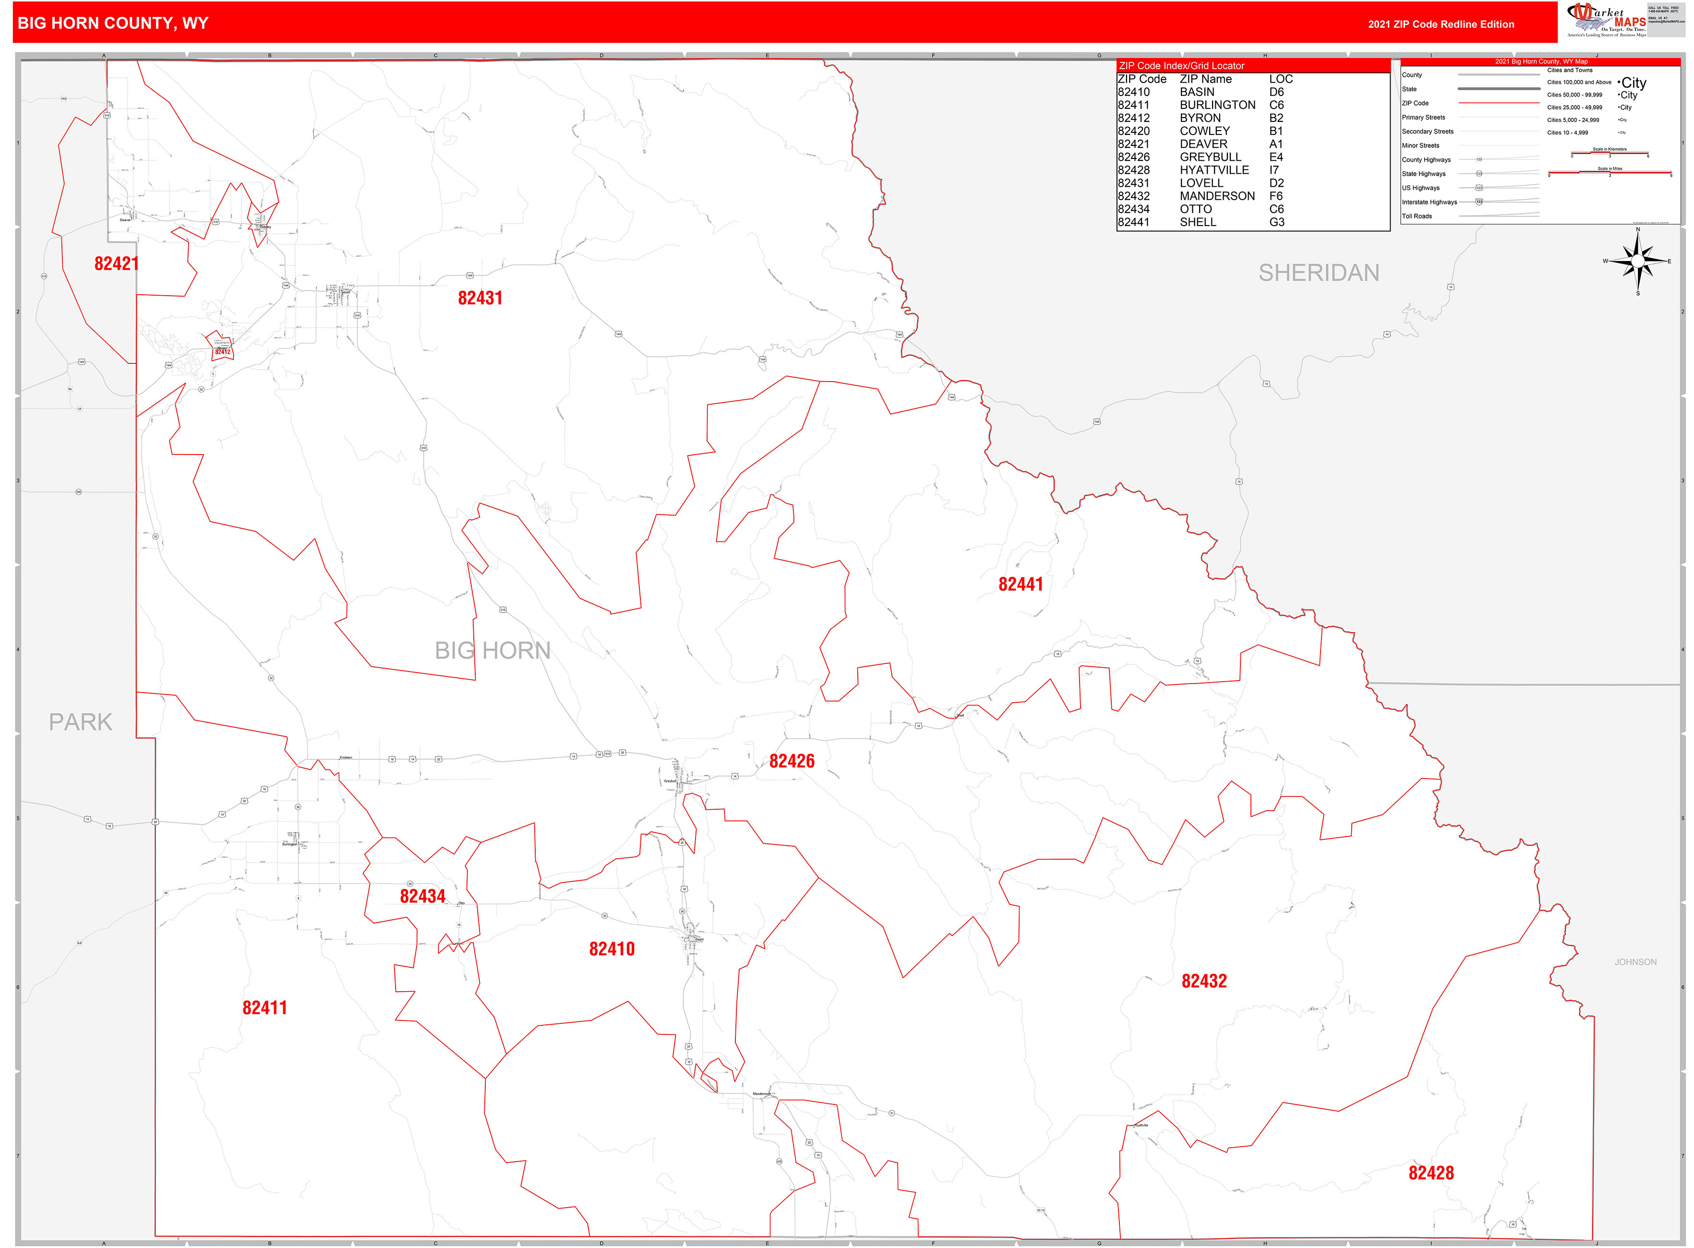This screenshot has height=1248, width=1694.
Task: Click the 82410 ZIP label on the map
Action: point(611,949)
